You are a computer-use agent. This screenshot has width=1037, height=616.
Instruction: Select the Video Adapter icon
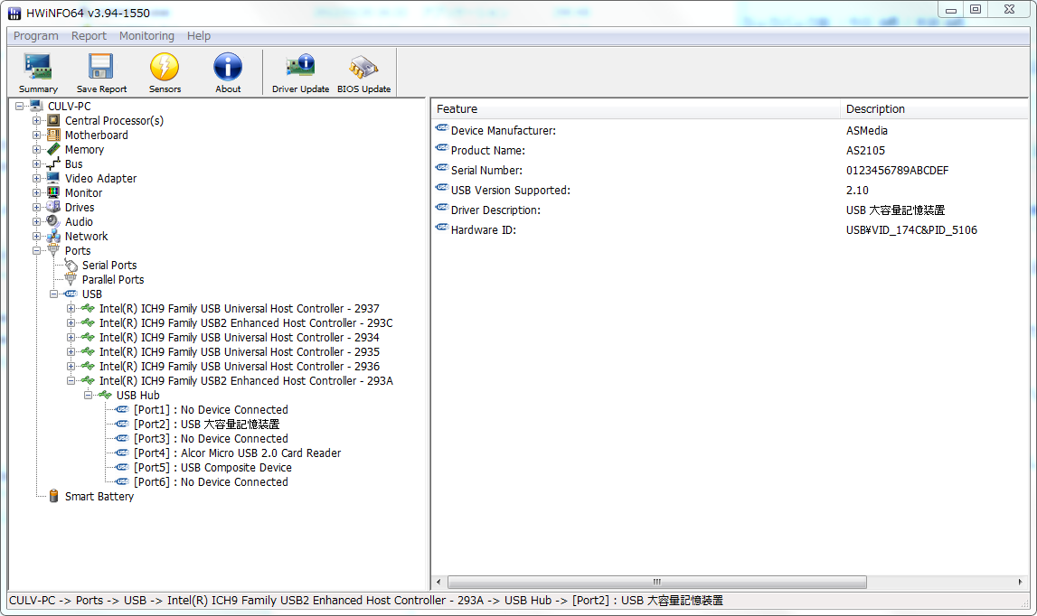53,179
